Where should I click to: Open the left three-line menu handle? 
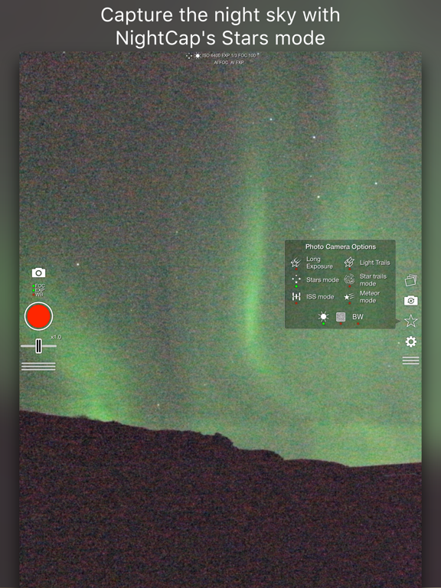click(38, 367)
